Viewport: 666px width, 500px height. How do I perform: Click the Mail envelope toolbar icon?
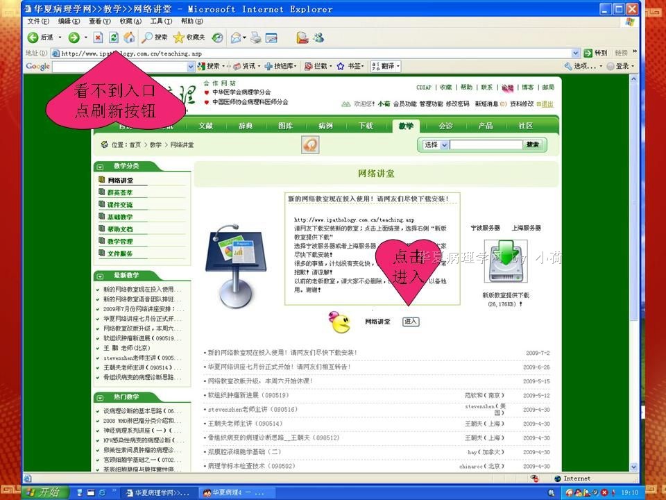click(236, 37)
